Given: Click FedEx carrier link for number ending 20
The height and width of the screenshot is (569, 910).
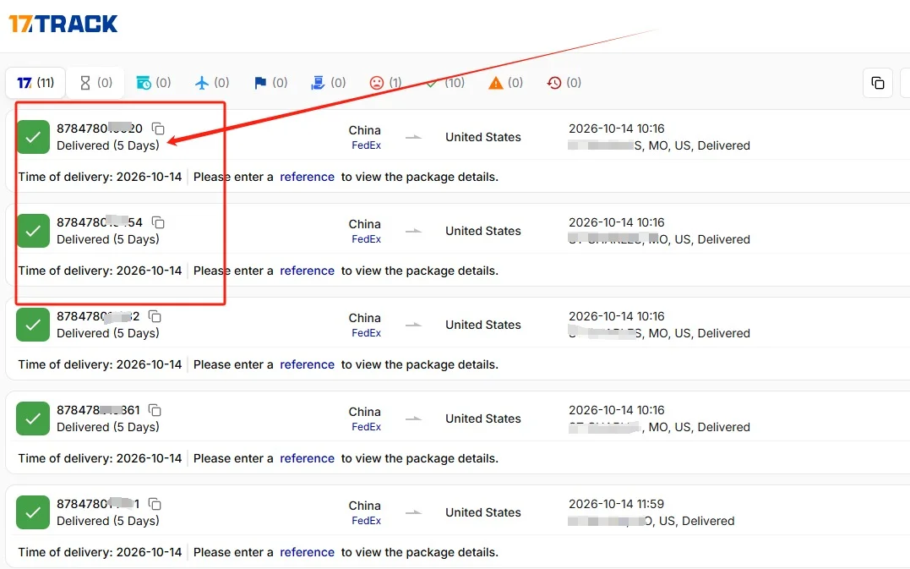Looking at the screenshot, I should (x=366, y=145).
